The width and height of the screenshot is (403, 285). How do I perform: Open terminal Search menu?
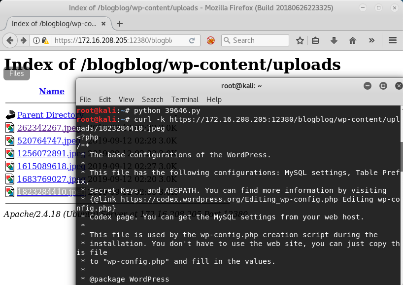click(153, 100)
